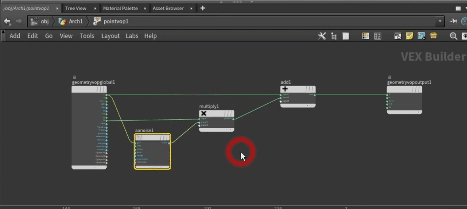Close the Tree View tab

pos(95,8)
